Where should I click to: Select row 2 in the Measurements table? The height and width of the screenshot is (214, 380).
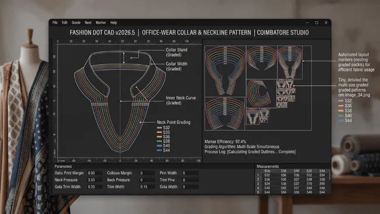point(292,180)
